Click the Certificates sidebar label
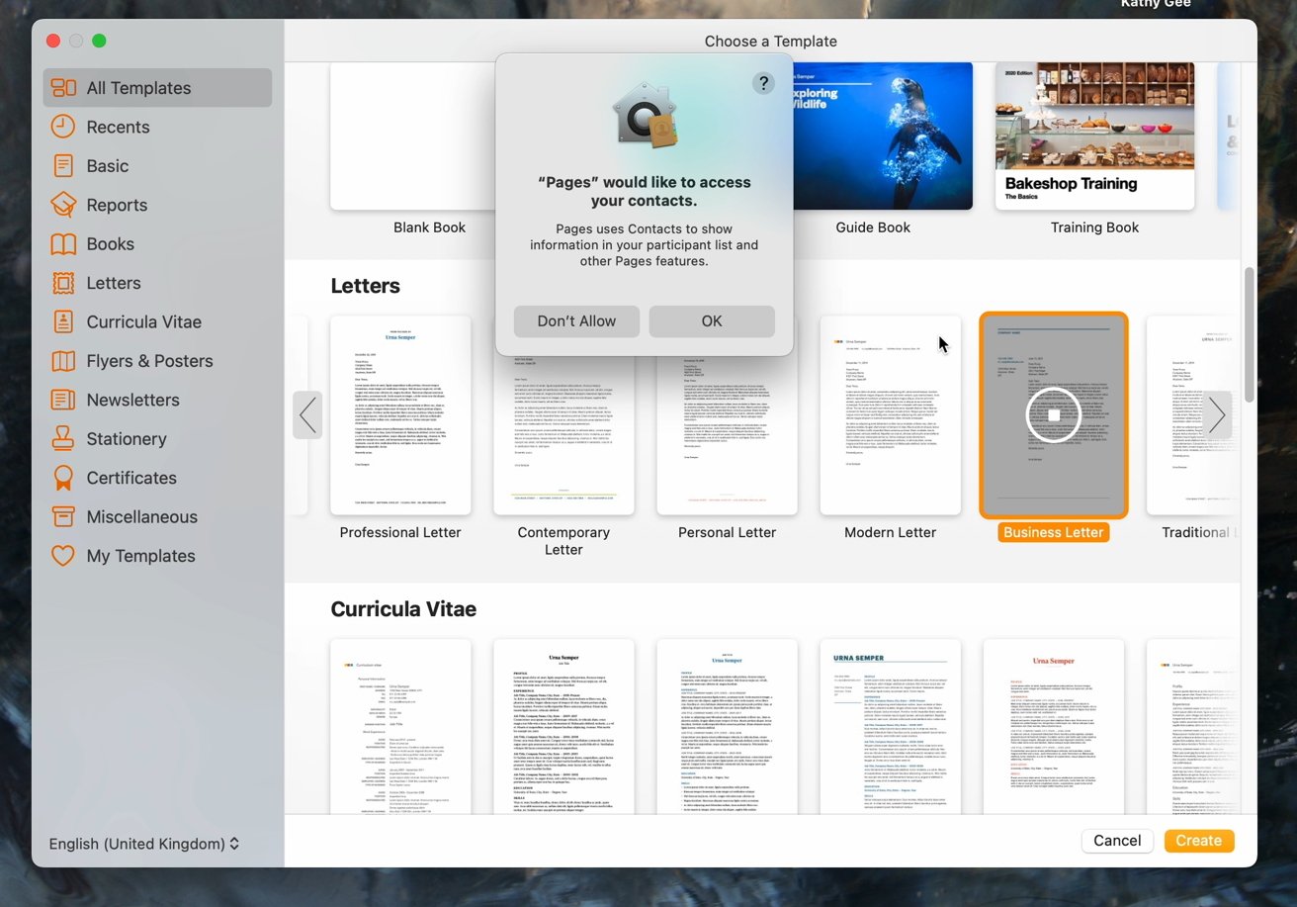 pos(131,478)
